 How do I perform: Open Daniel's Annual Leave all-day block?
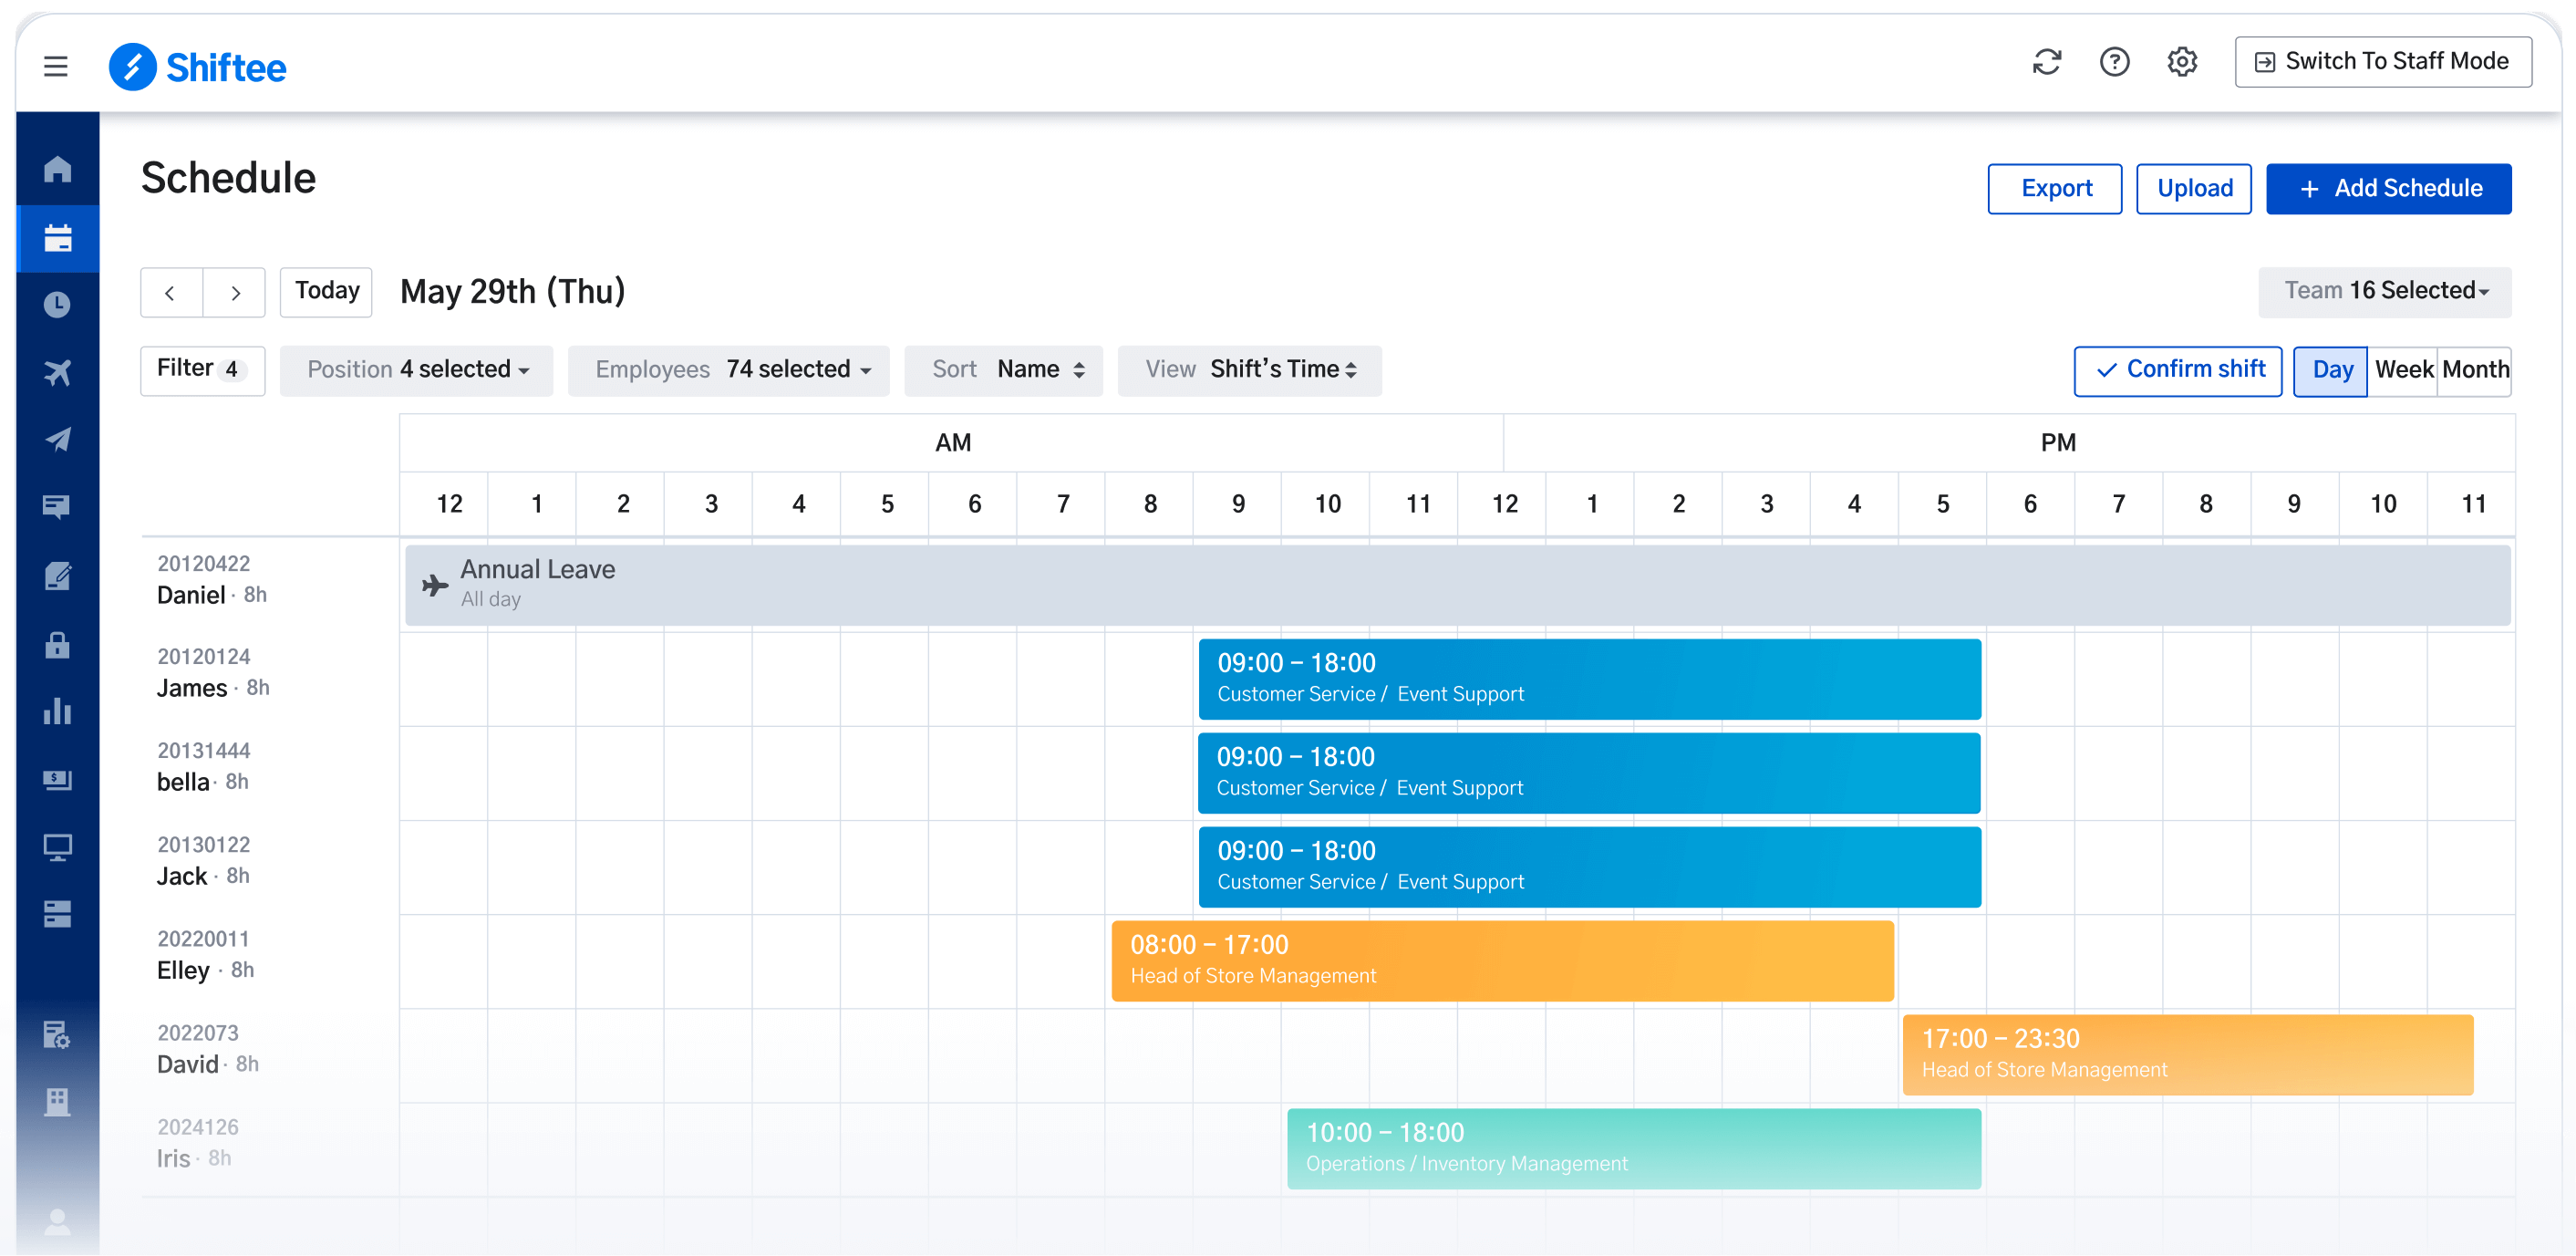click(1457, 585)
